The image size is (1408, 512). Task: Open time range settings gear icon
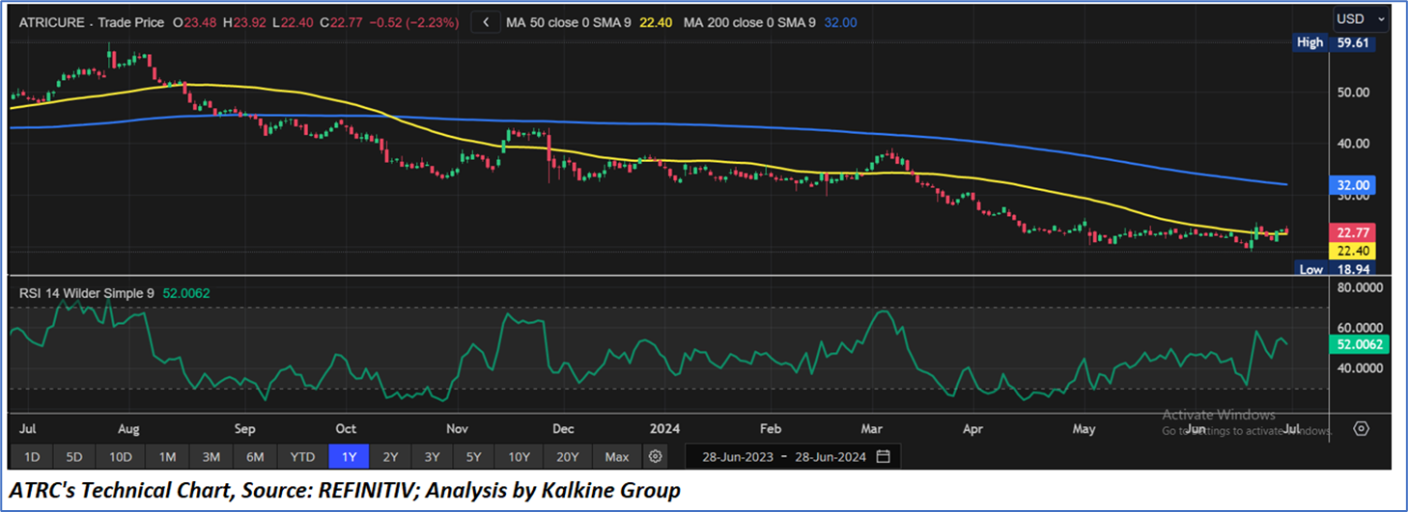pyautogui.click(x=656, y=456)
